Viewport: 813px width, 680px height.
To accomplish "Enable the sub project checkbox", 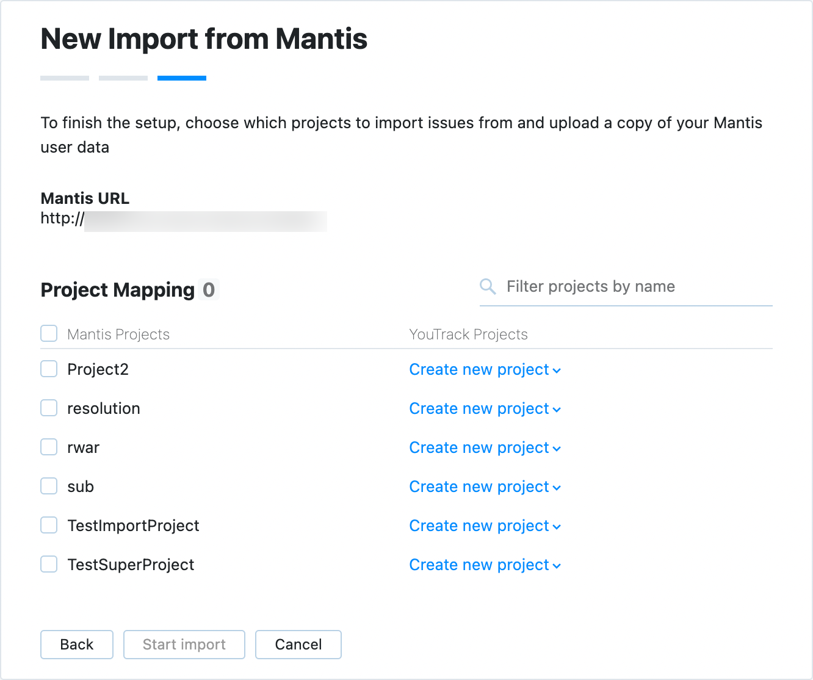I will pyautogui.click(x=49, y=486).
